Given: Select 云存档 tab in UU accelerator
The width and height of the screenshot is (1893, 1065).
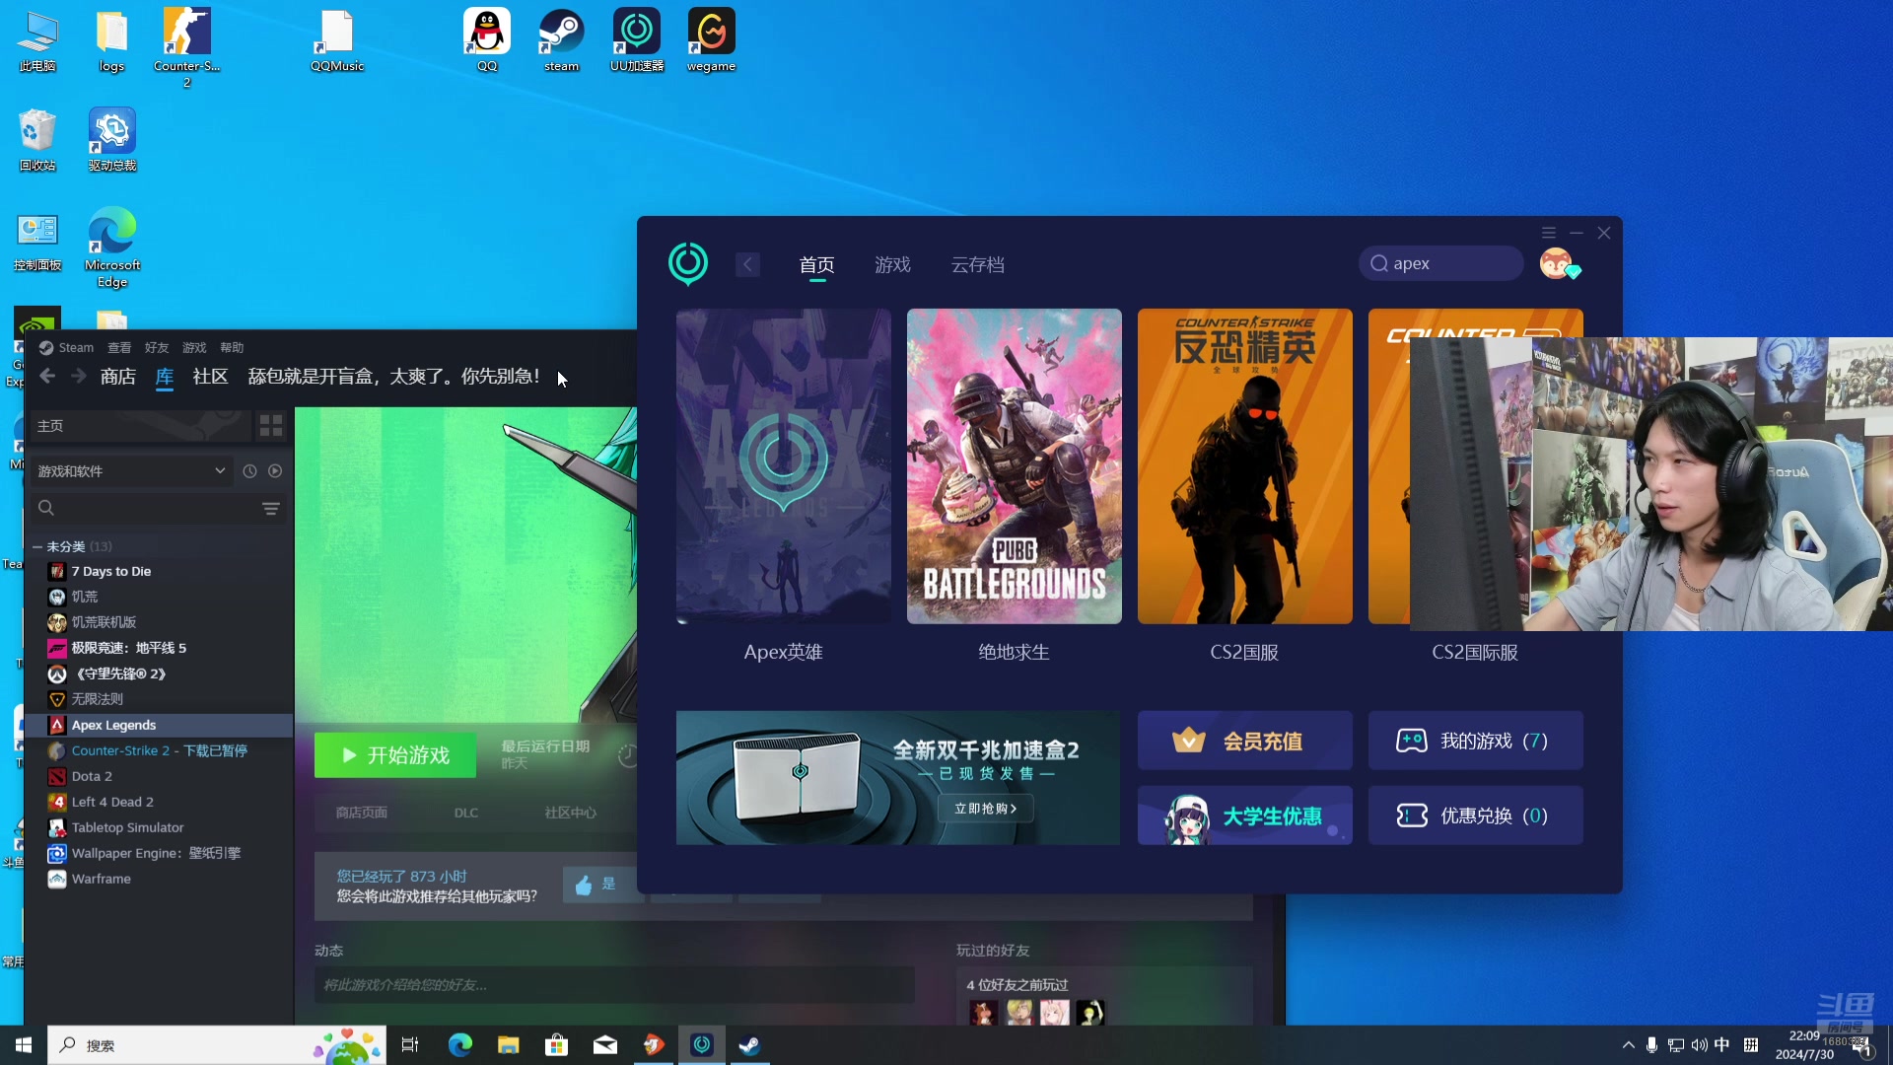Looking at the screenshot, I should [978, 264].
